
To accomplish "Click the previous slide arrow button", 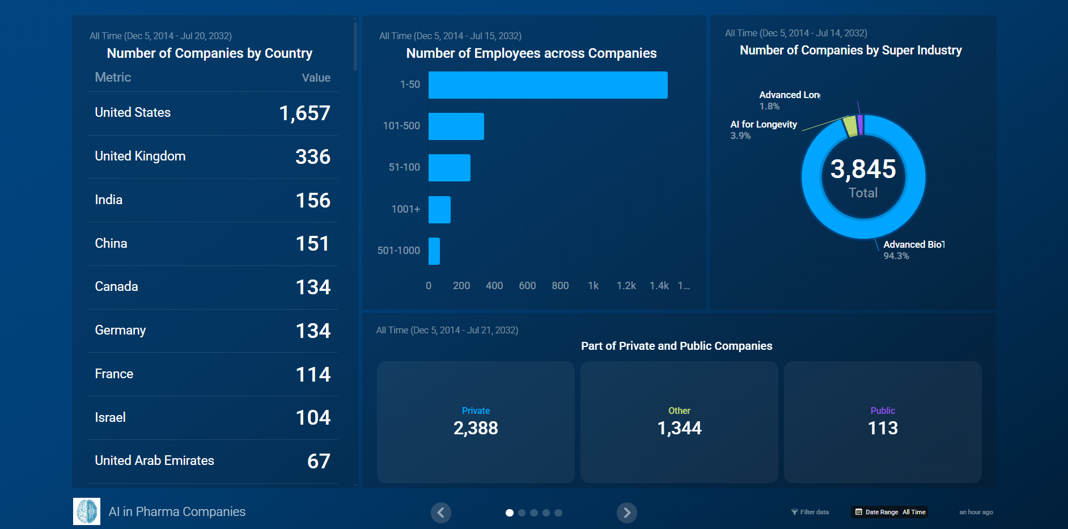I will (x=440, y=513).
